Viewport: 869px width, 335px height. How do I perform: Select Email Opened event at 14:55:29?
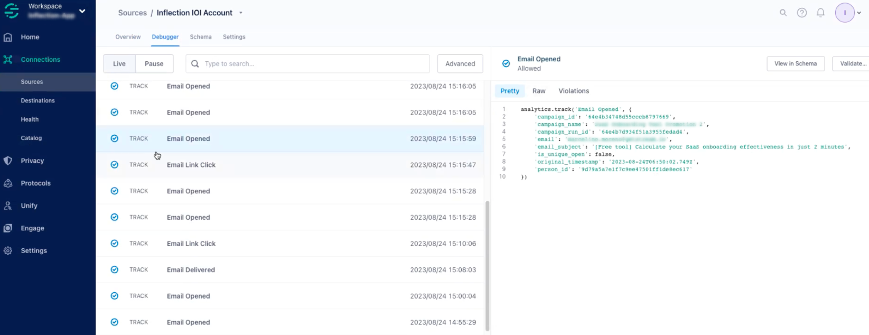(x=290, y=322)
